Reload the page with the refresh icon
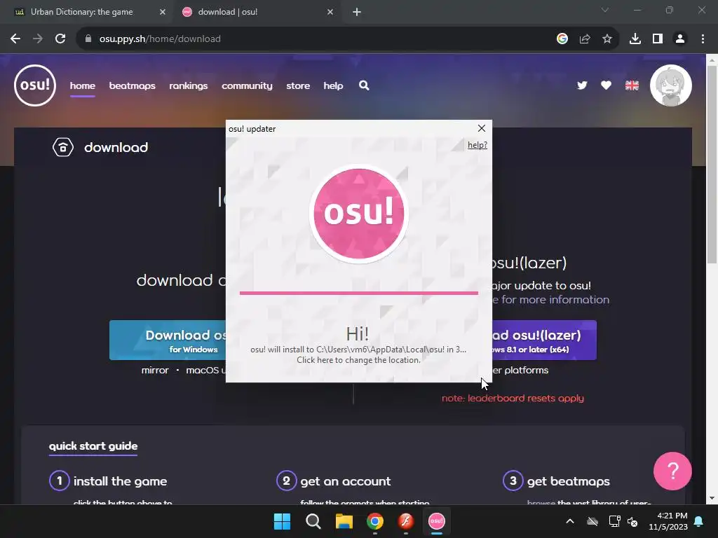Image resolution: width=718 pixels, height=538 pixels. pos(60,39)
